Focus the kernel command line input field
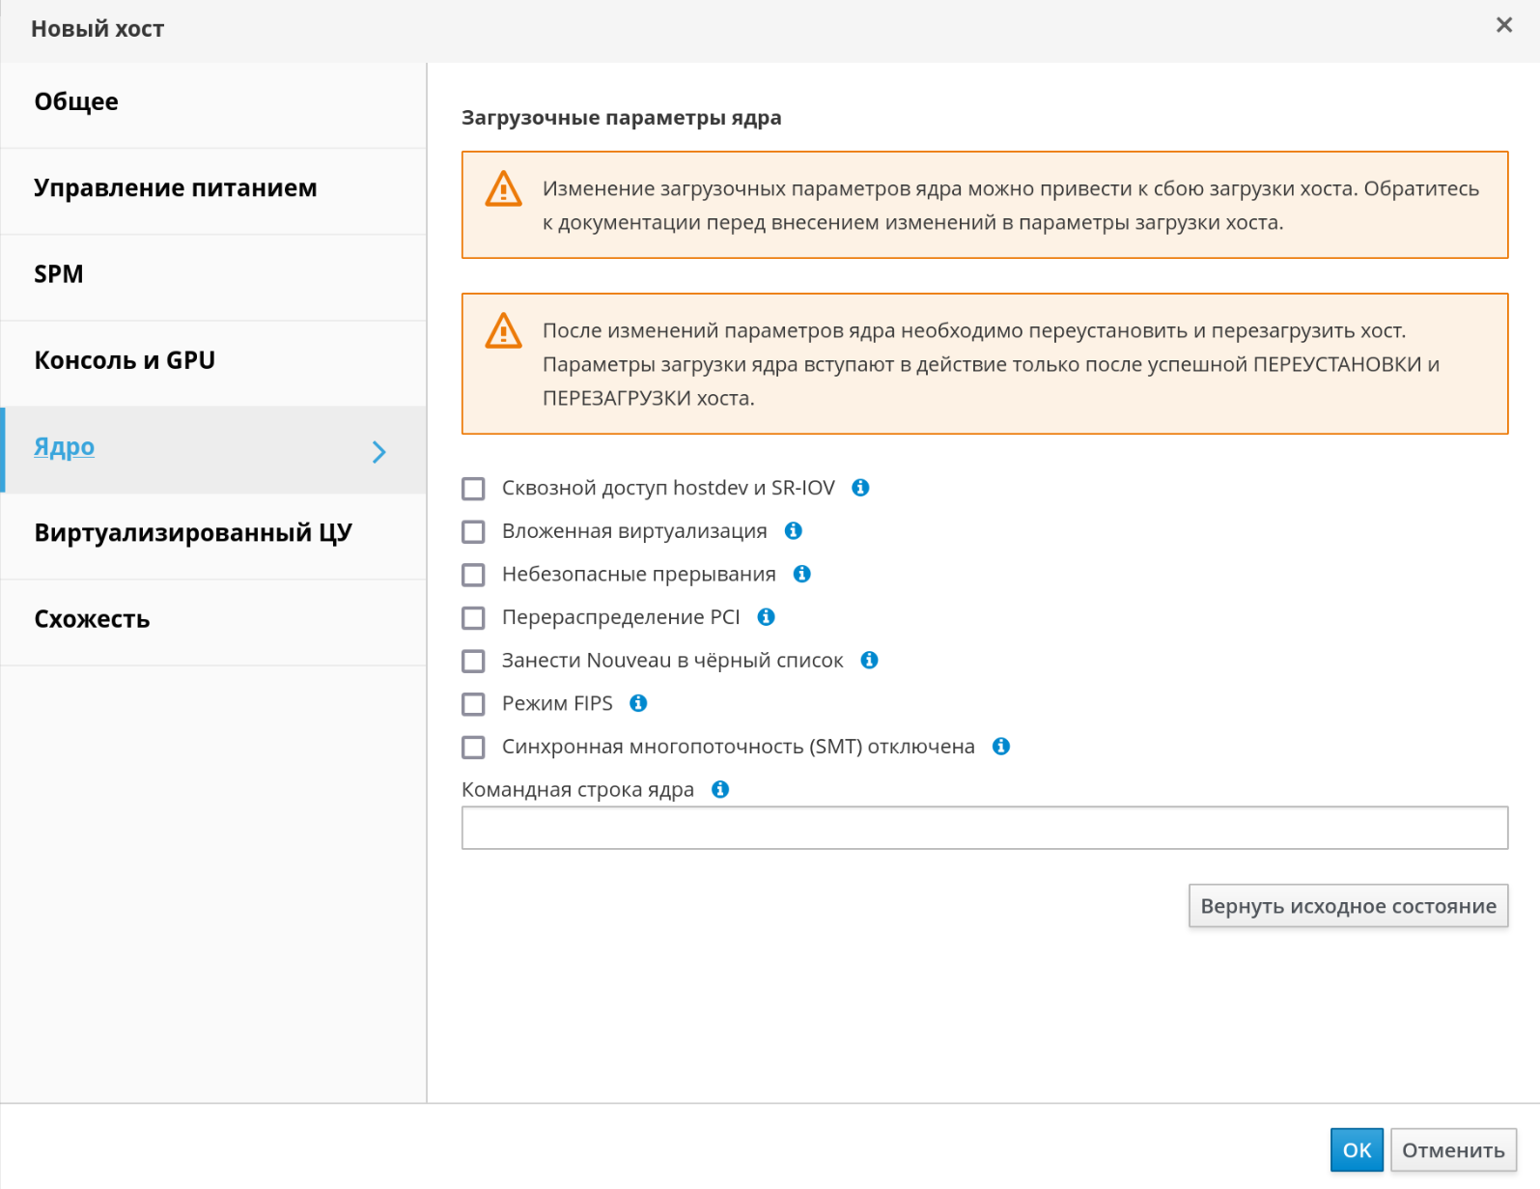 [x=984, y=828]
